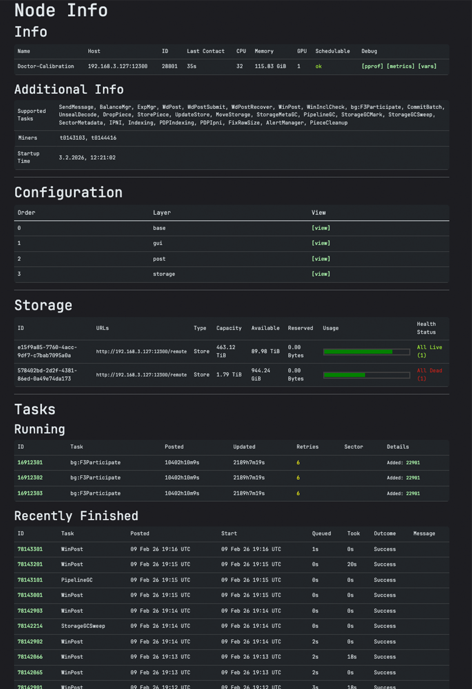The width and height of the screenshot is (472, 689).
Task: Open finished PipelineGC task 78143101
Action: 30,580
